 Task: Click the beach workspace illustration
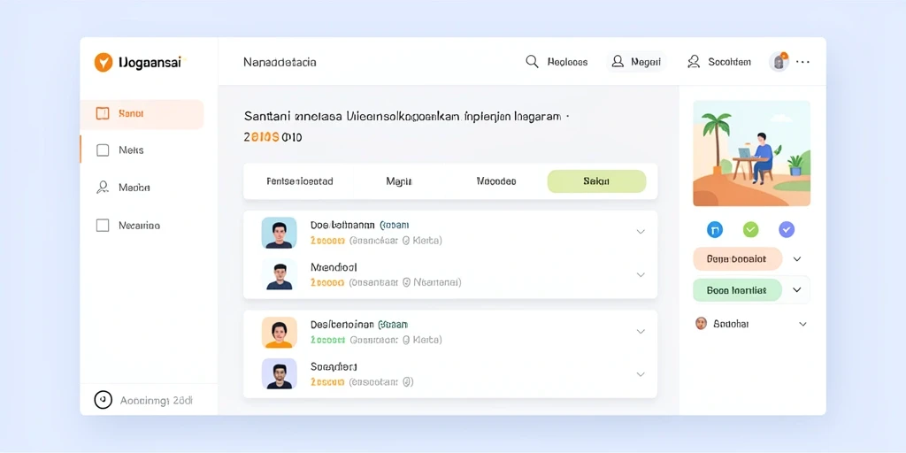751,153
